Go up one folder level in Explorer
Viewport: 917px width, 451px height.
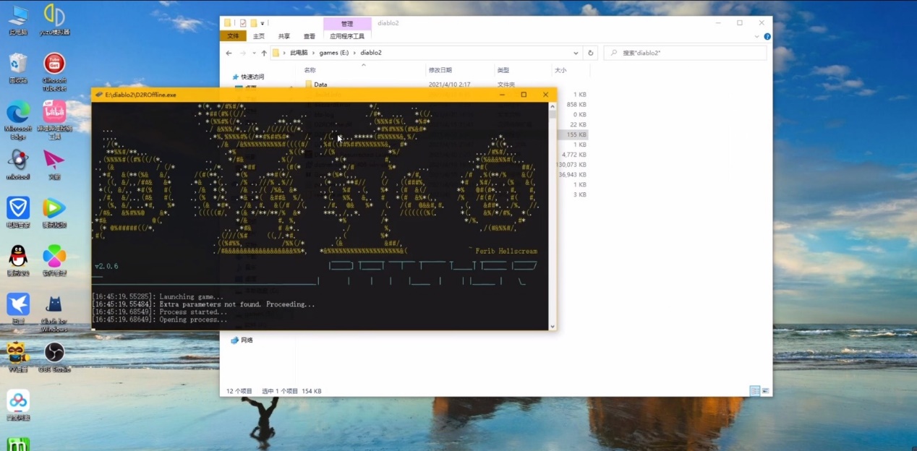264,53
